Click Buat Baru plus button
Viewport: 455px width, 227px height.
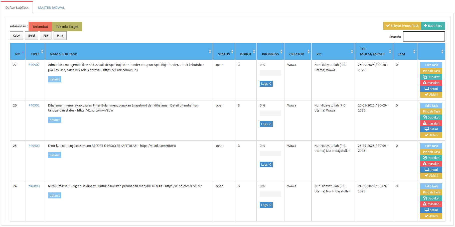point(433,26)
